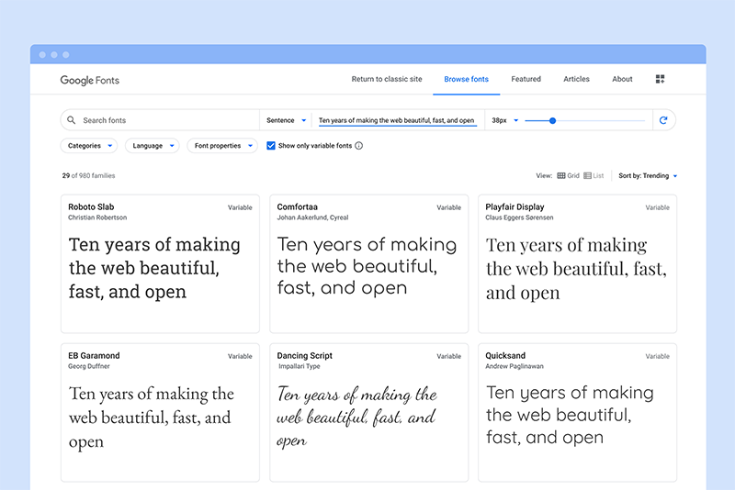Open the Dancing Script font card
The width and height of the screenshot is (735, 490).
[369, 413]
